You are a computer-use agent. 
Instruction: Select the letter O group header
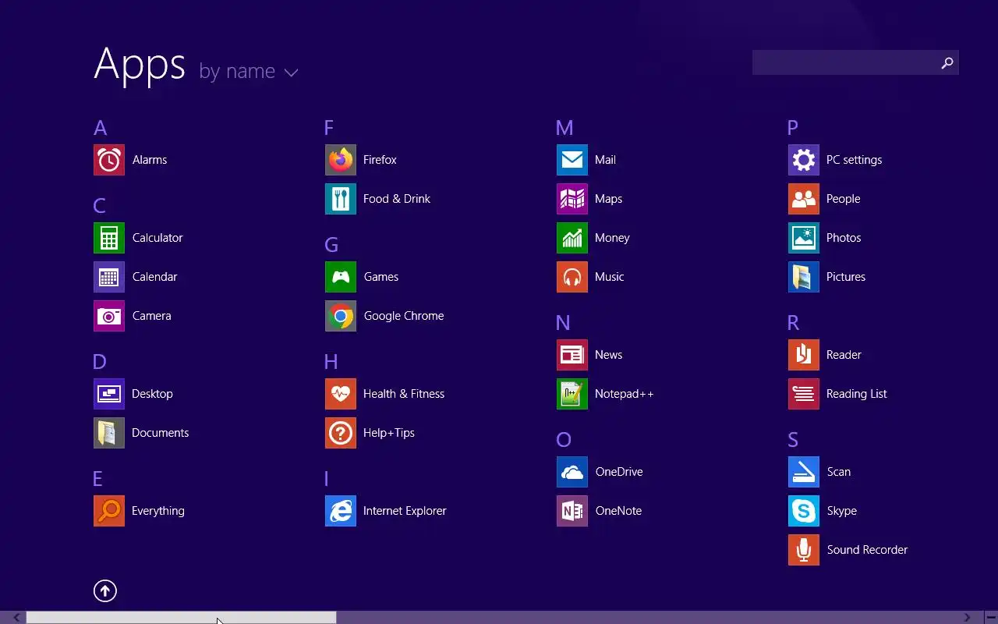[564, 440]
